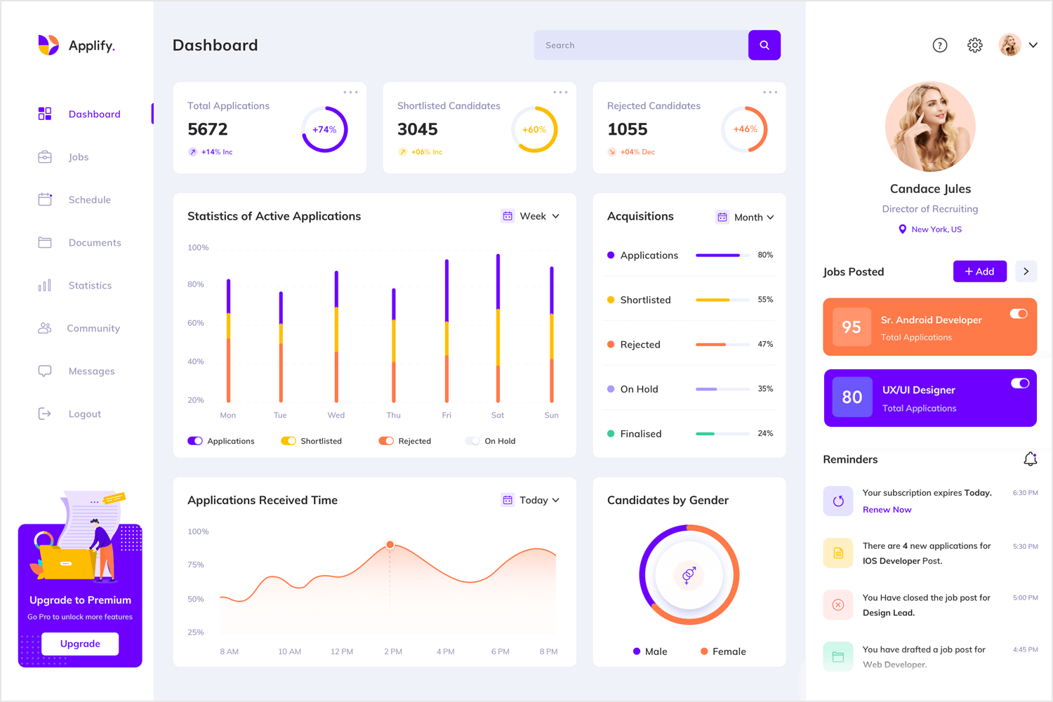Open Messages from the sidebar
The height and width of the screenshot is (702, 1053).
click(x=91, y=371)
